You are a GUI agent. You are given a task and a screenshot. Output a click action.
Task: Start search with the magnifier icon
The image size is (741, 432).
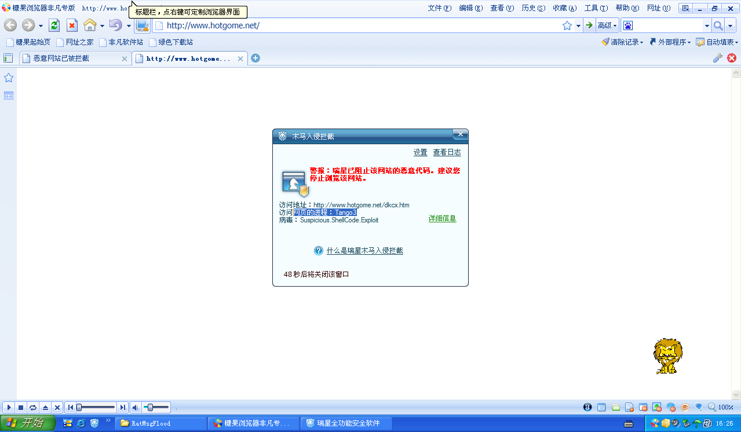click(x=718, y=25)
